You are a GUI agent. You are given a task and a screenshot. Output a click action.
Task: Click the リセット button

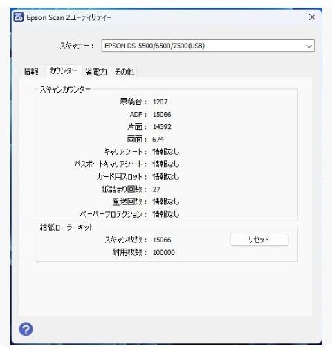pos(259,240)
